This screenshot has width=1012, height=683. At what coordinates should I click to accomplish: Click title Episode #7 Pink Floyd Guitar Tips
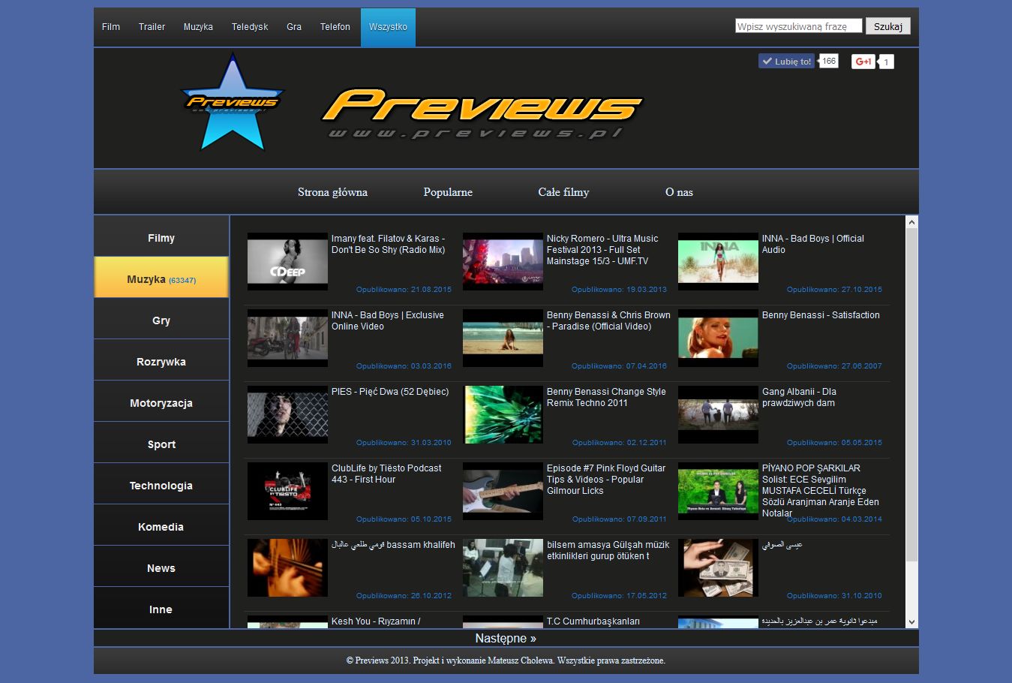click(x=606, y=479)
